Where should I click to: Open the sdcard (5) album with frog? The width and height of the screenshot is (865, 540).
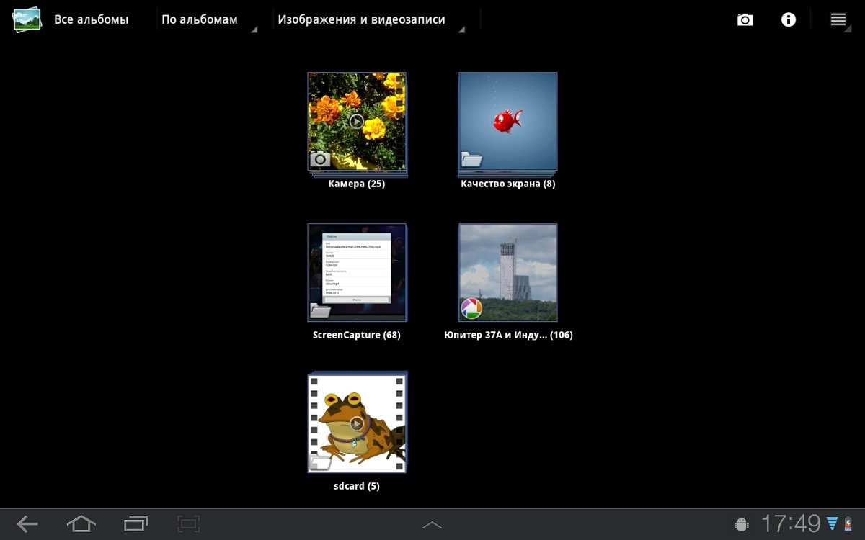(x=357, y=423)
